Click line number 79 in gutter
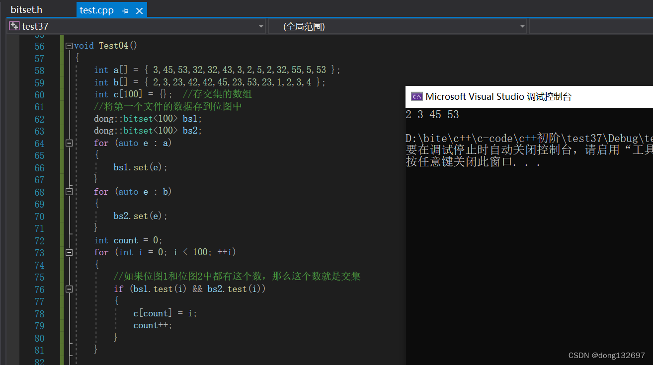653x365 pixels. pos(39,326)
